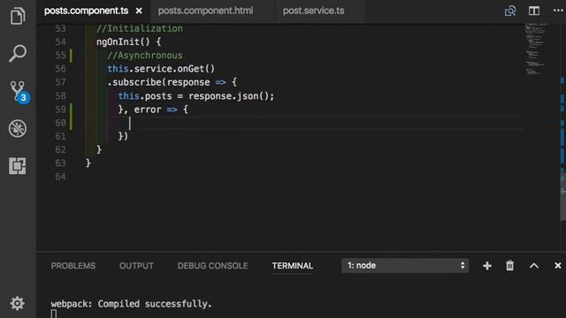Click on line number 60
The width and height of the screenshot is (566, 318).
(x=61, y=123)
